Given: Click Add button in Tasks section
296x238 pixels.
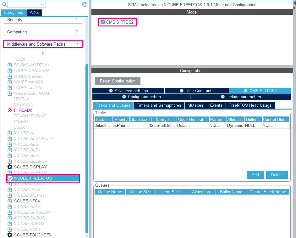Looking at the screenshot, I should 255,175.
